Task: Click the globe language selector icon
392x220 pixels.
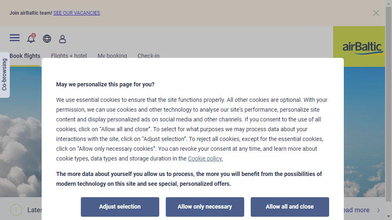Action: (x=47, y=39)
